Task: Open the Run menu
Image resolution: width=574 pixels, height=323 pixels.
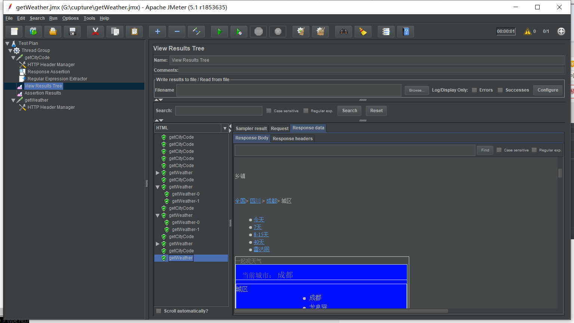Action: [53, 18]
